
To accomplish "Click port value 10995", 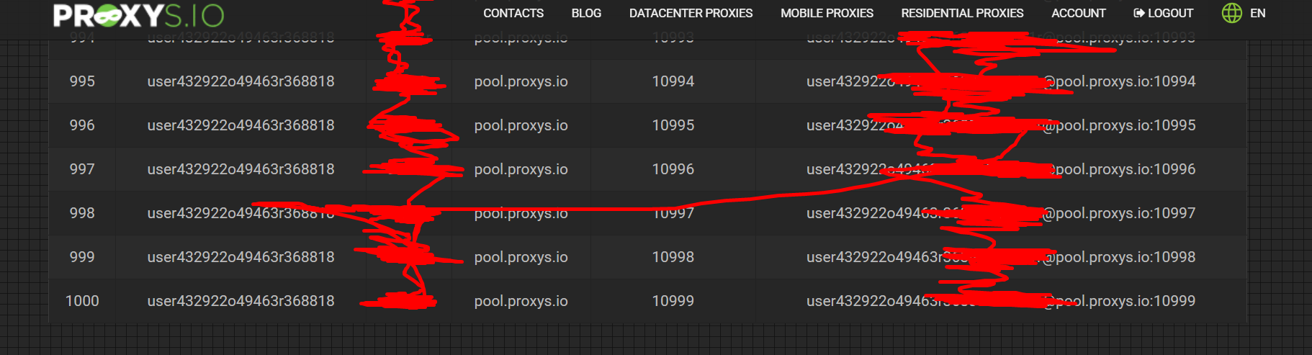I will (673, 125).
